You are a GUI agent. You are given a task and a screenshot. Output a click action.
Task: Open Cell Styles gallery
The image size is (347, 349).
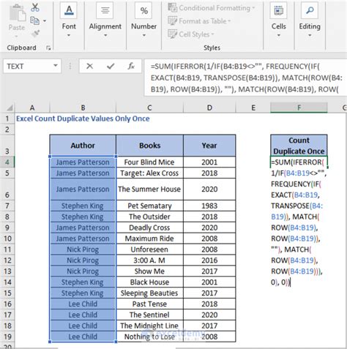click(x=191, y=34)
